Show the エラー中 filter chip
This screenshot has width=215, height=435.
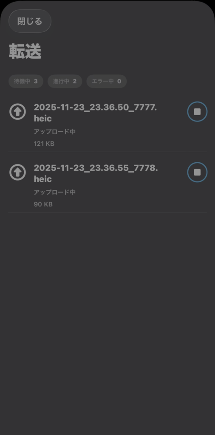pyautogui.click(x=107, y=81)
